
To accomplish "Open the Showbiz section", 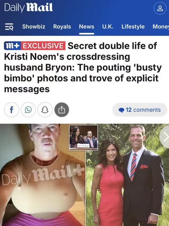I will coord(34,26).
